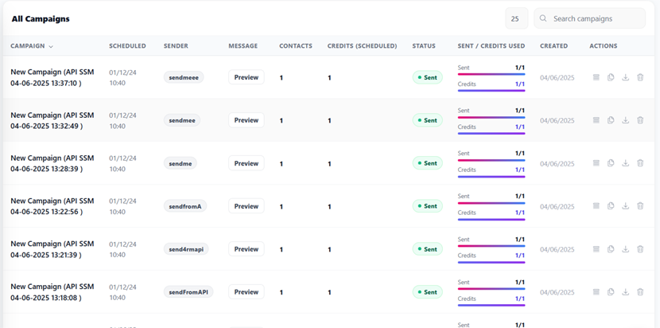Select sendFromAPI sender tag

pos(188,291)
